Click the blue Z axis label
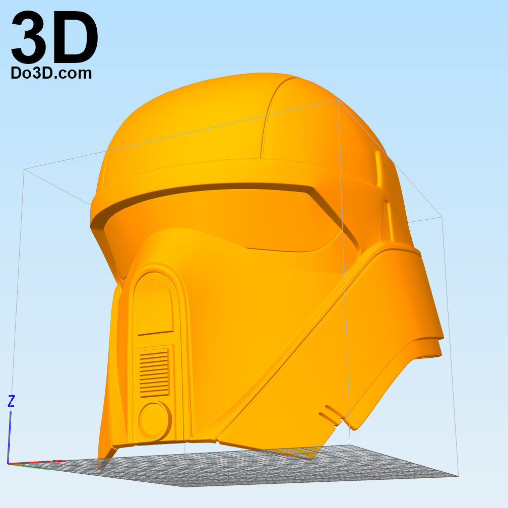Screen dimensions: 508x508 [11, 401]
